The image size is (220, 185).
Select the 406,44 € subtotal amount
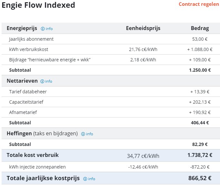tap(200, 123)
